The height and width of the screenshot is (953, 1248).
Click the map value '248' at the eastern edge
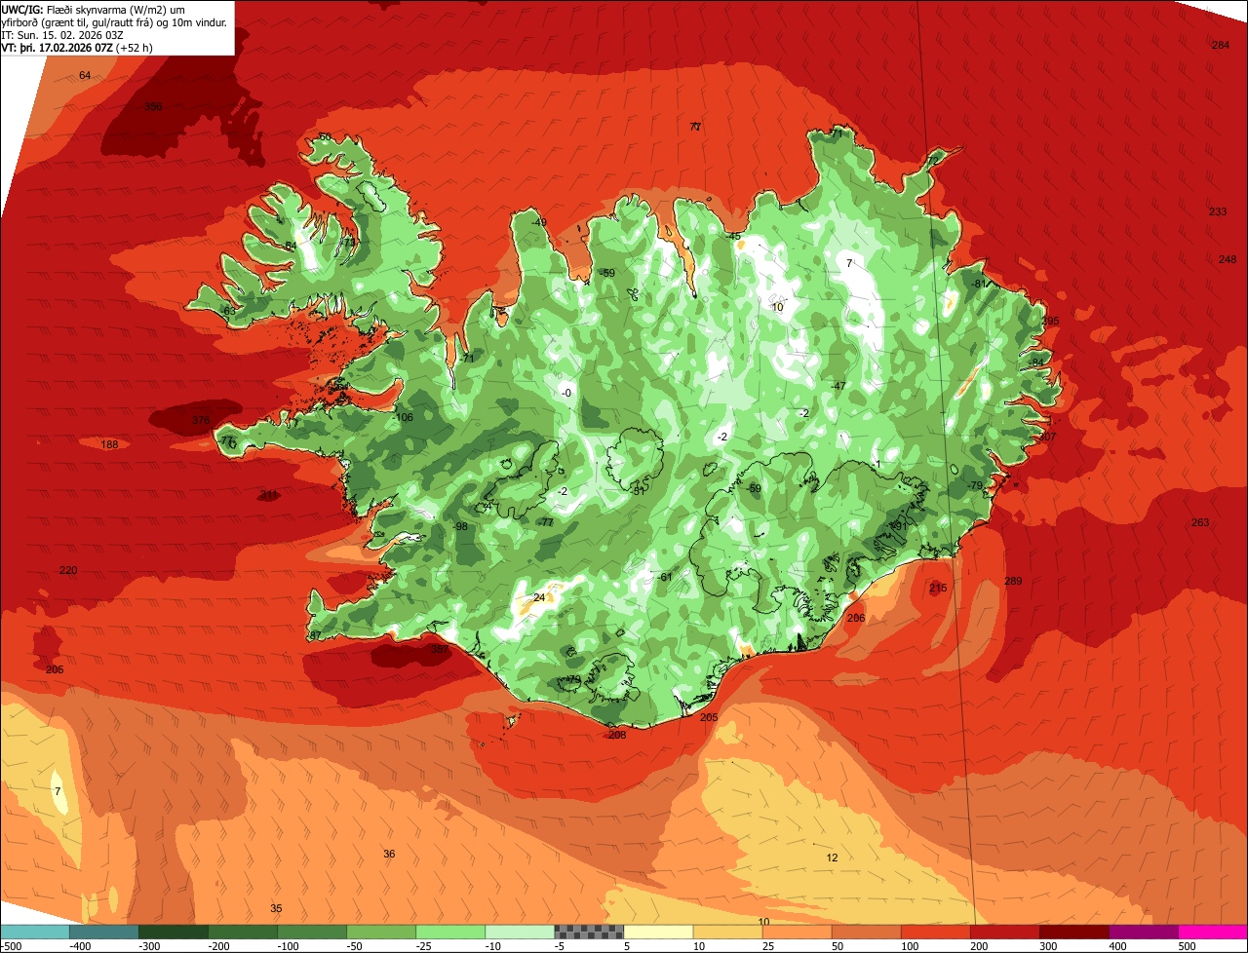[x=1228, y=259]
